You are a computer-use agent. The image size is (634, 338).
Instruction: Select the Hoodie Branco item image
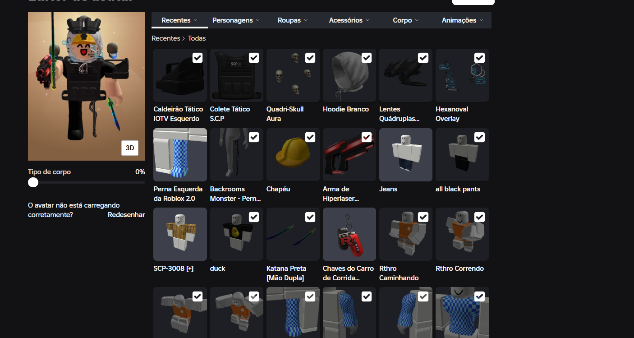click(x=349, y=75)
